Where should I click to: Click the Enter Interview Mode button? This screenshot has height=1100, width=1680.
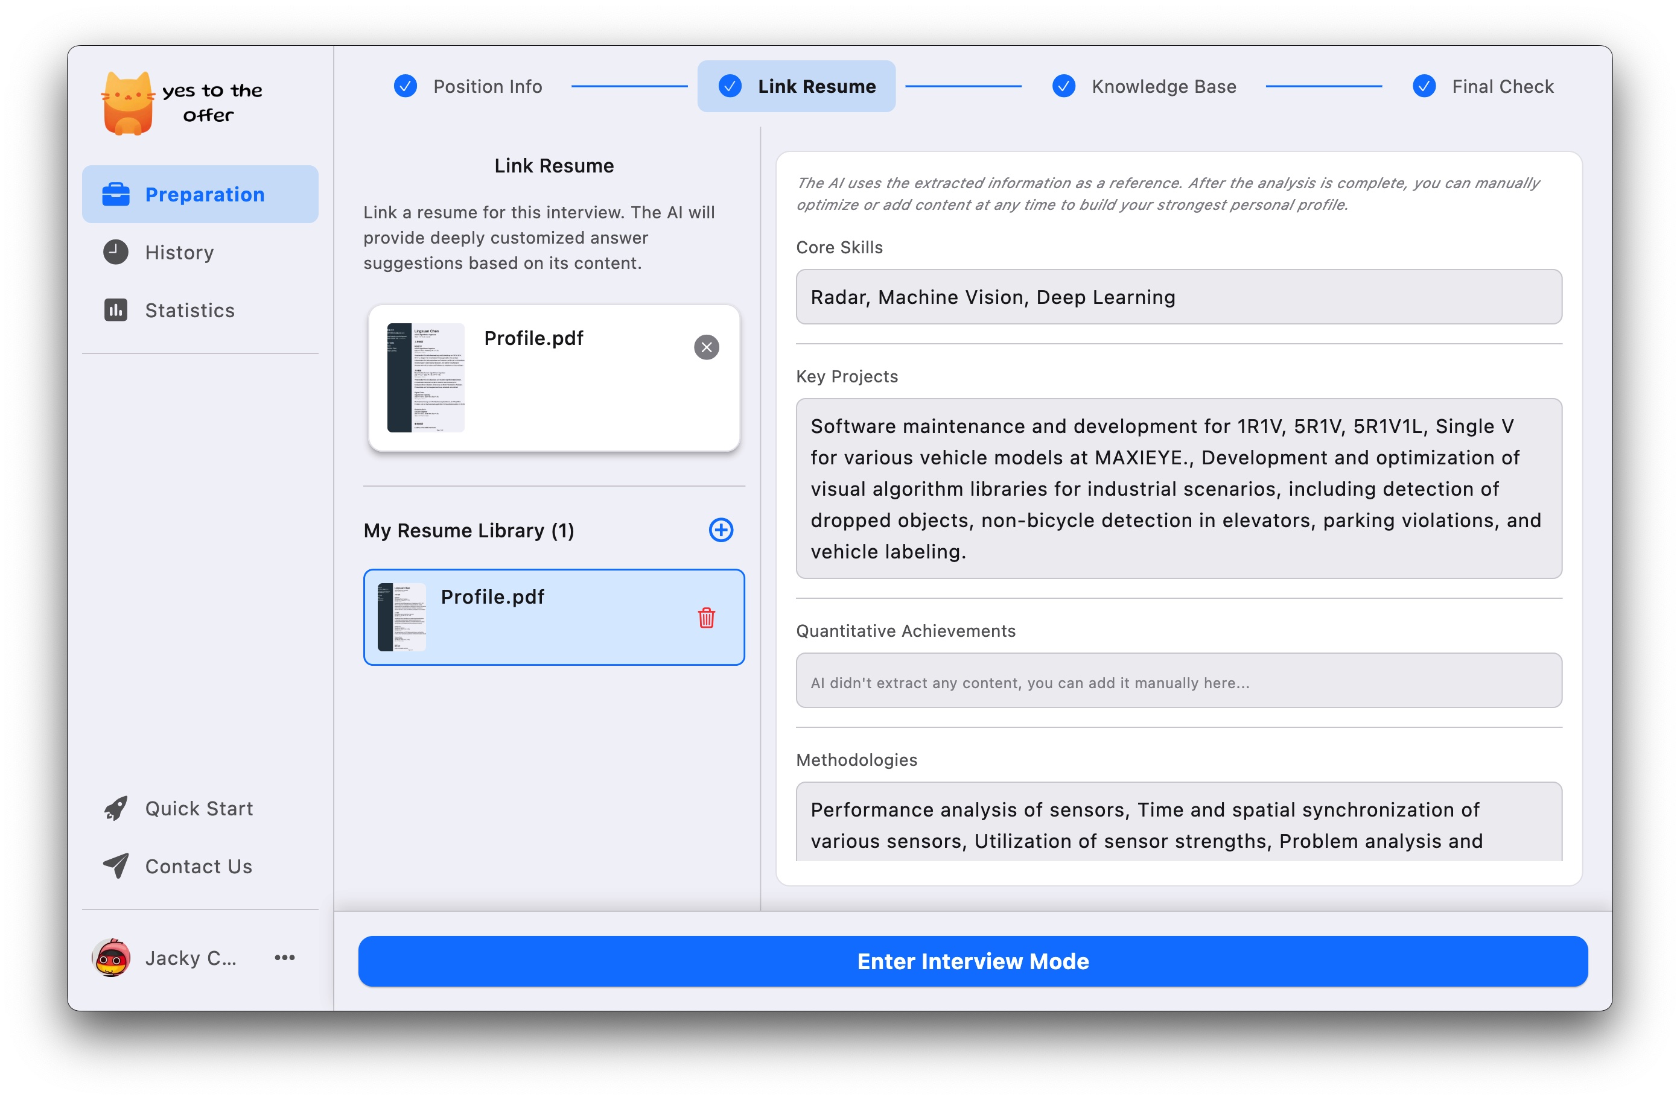pos(973,962)
